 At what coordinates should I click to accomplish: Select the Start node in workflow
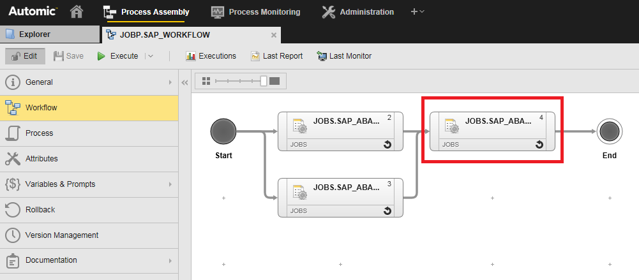(x=223, y=132)
